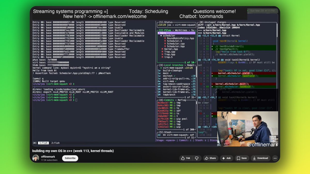
Task: Select the virt-mem branch row
Action: click(176, 81)
